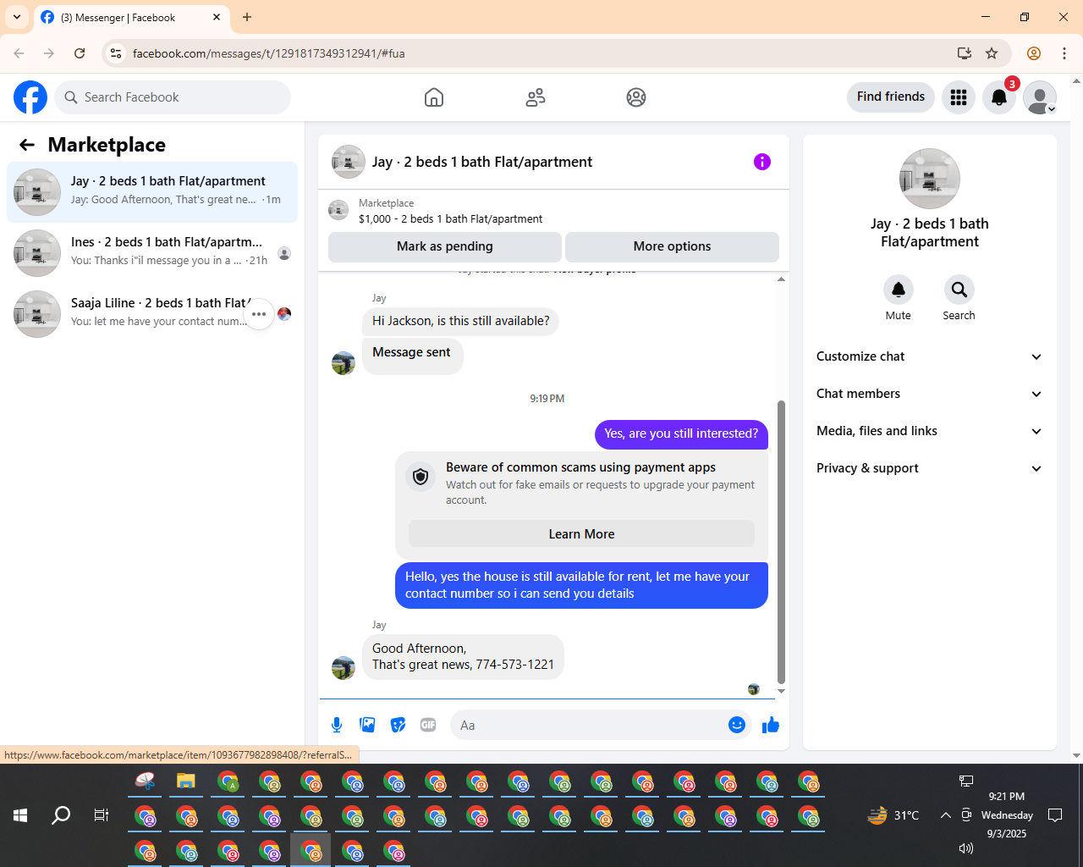The width and height of the screenshot is (1083, 867).
Task: Click the chat message scrollbar thumb
Action: pos(781,542)
